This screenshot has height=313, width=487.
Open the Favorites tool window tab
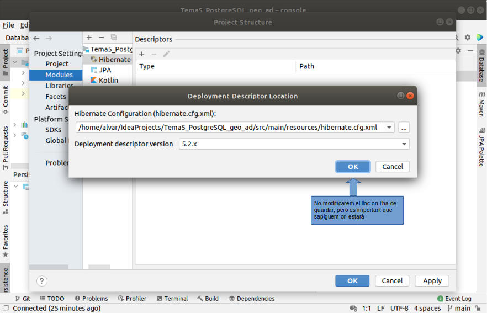point(6,241)
